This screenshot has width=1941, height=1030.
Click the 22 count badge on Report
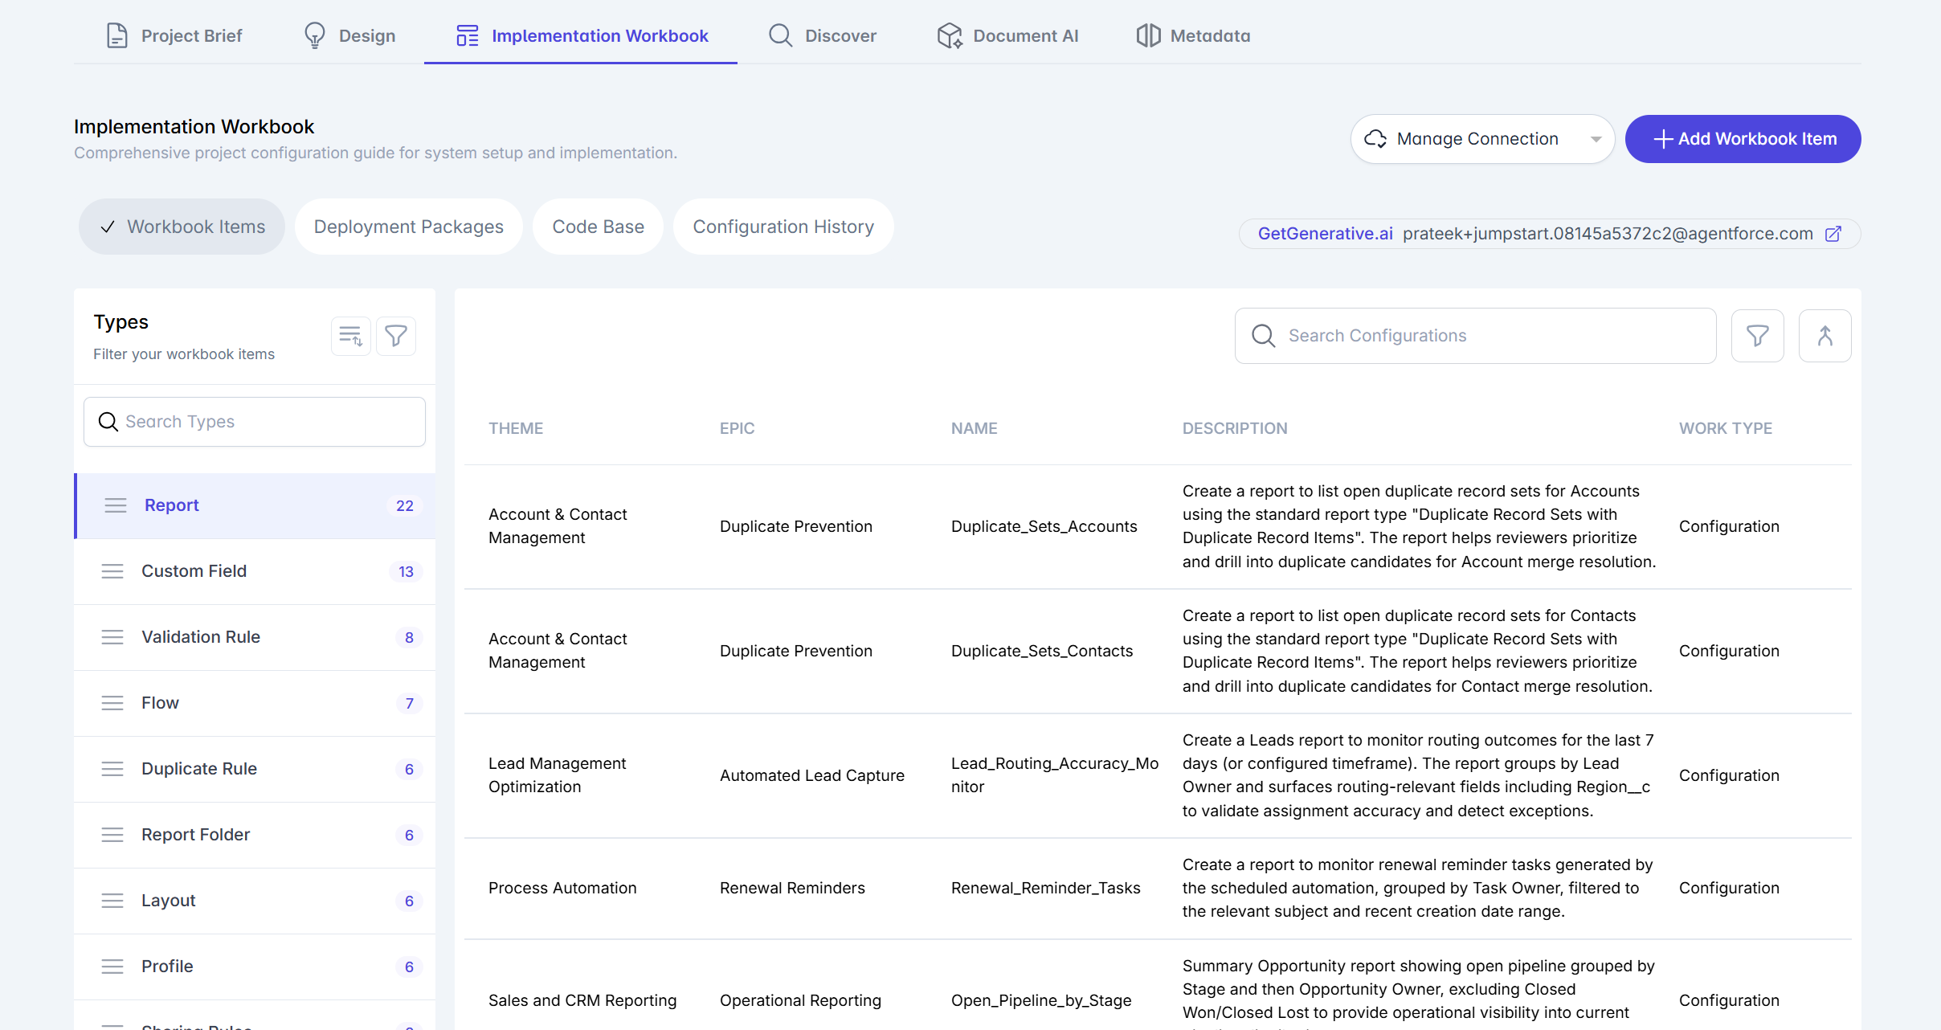pyautogui.click(x=405, y=505)
